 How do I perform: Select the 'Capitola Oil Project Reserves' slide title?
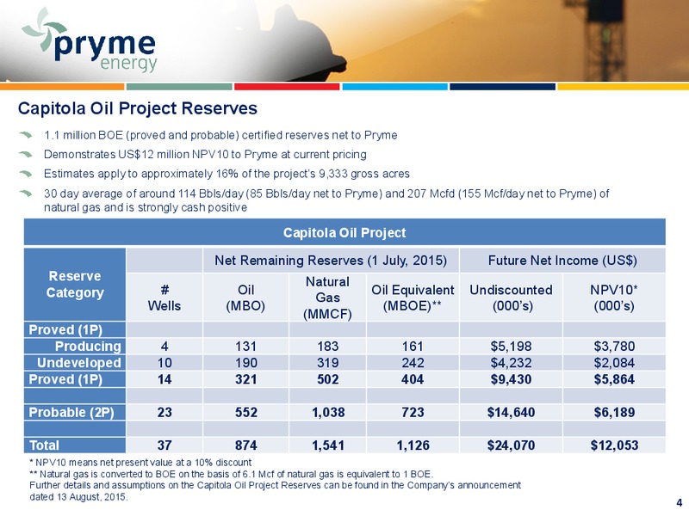tap(138, 108)
